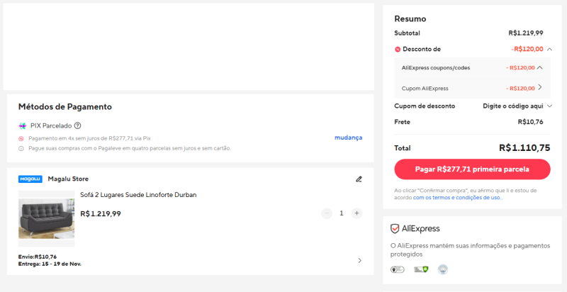
Task: Click the first security badge under AliExpress
Action: tap(397, 269)
